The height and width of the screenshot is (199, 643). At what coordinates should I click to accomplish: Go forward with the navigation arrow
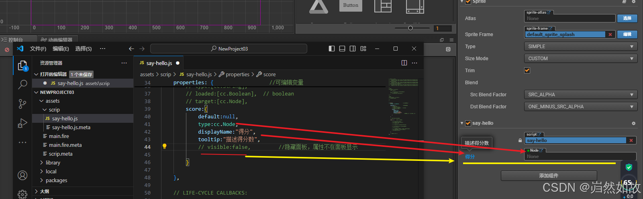(142, 49)
